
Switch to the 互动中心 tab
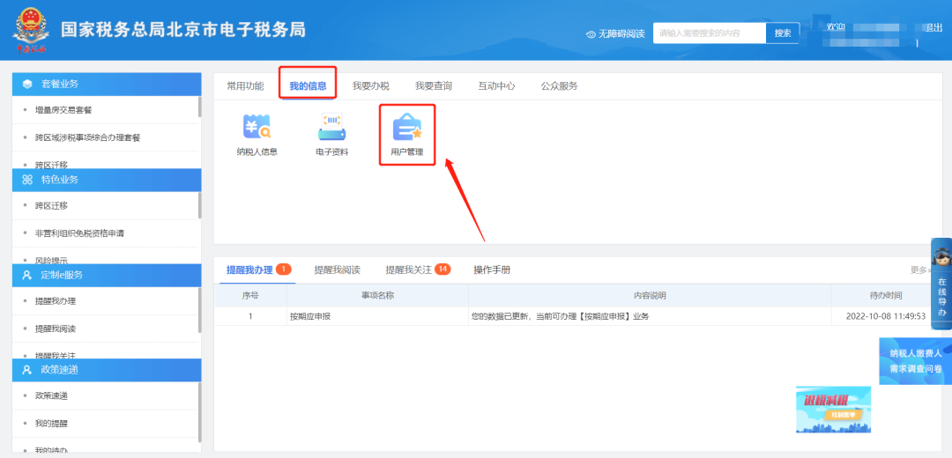point(496,86)
